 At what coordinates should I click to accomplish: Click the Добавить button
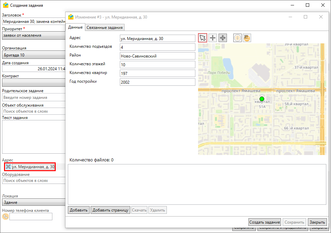coord(79,210)
